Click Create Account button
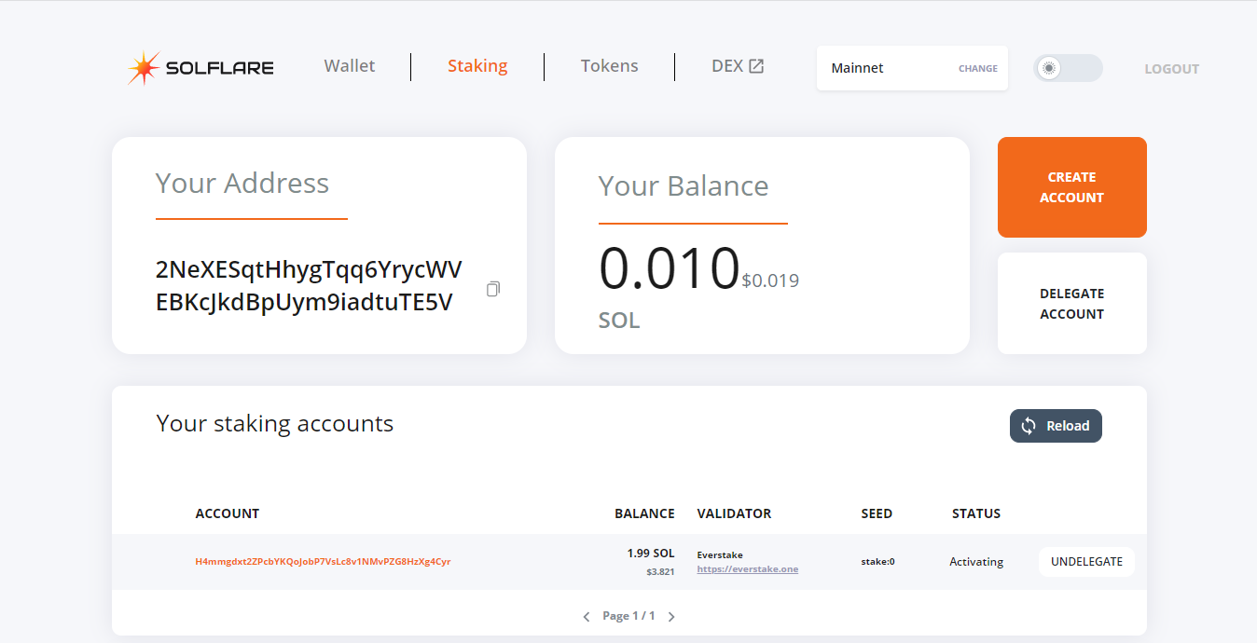The height and width of the screenshot is (643, 1257). [1072, 187]
